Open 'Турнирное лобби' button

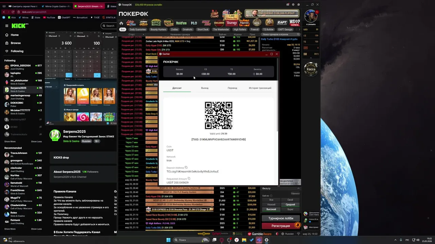[281, 219]
